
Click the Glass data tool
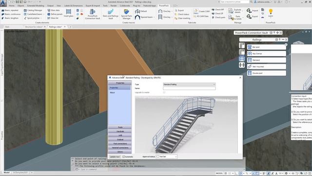(x=54, y=10)
